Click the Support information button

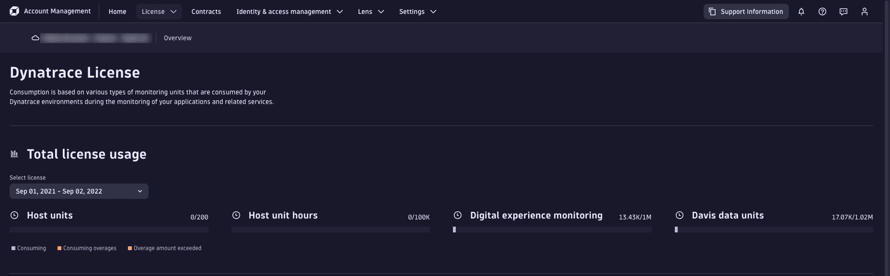tap(746, 11)
